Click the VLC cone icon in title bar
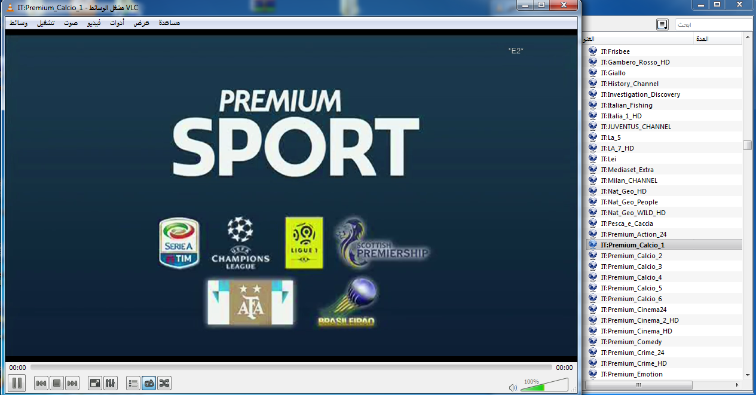Viewport: 756px width, 395px height. point(11,7)
